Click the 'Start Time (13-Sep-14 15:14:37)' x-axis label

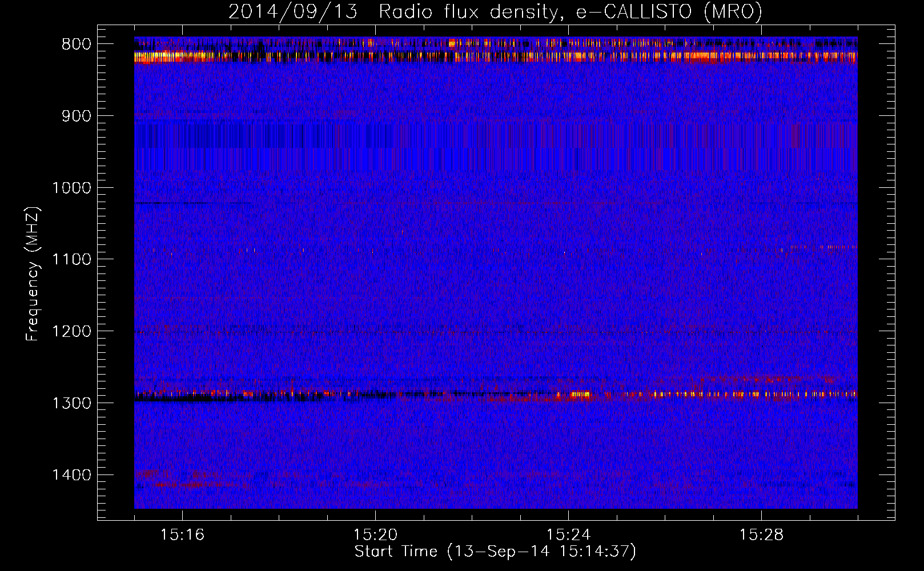[495, 552]
